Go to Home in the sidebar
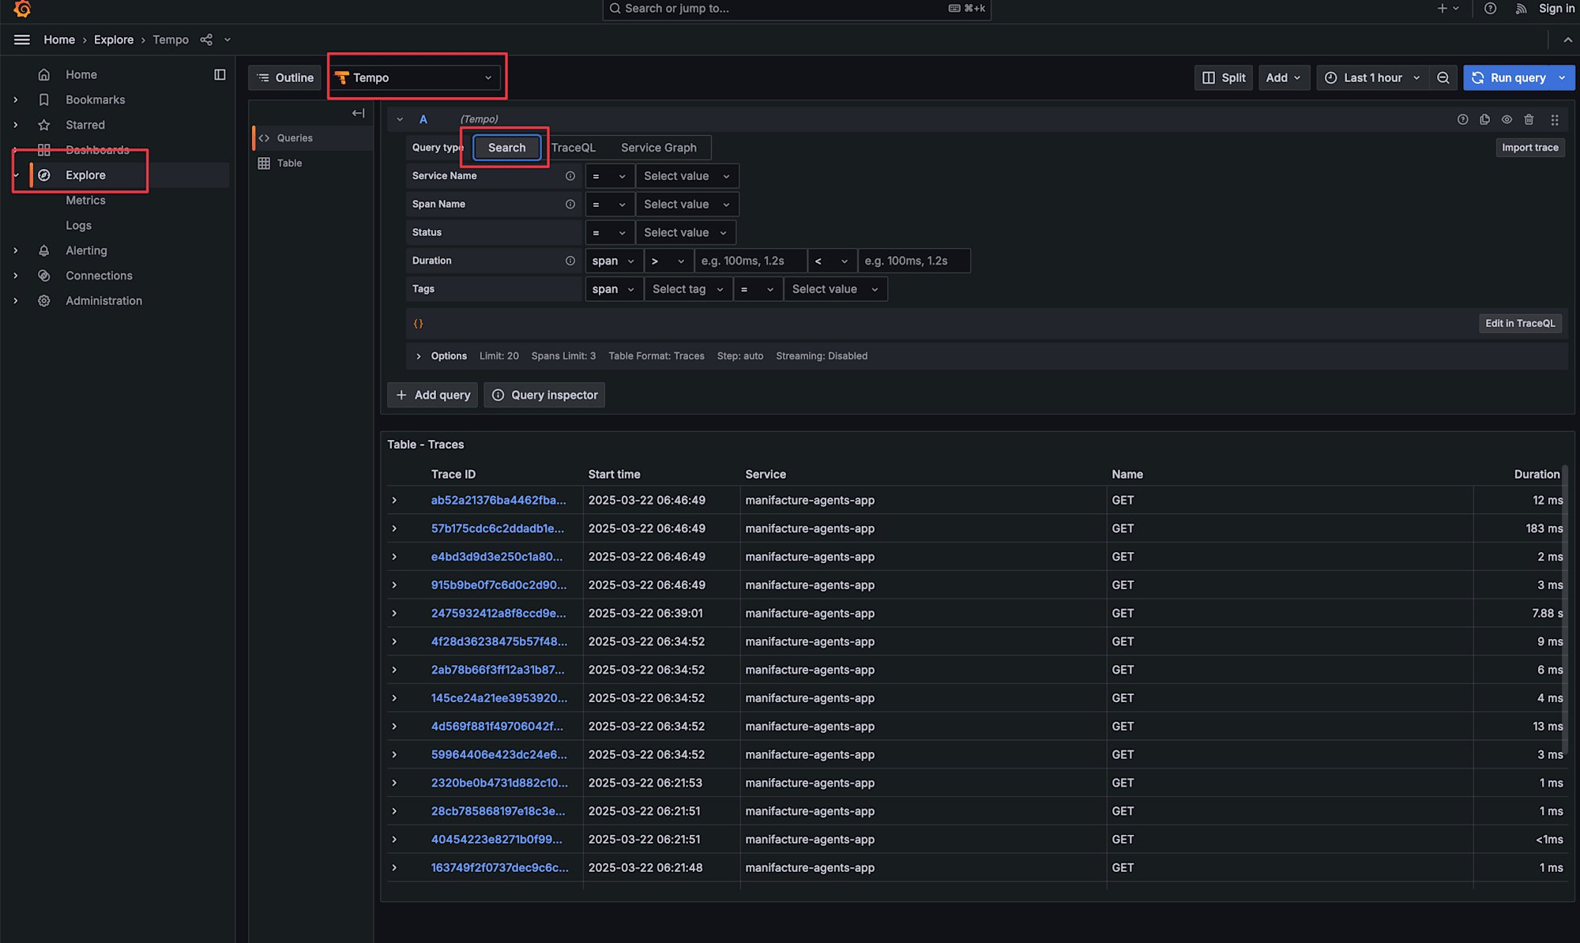This screenshot has height=943, width=1580. pyautogui.click(x=81, y=74)
